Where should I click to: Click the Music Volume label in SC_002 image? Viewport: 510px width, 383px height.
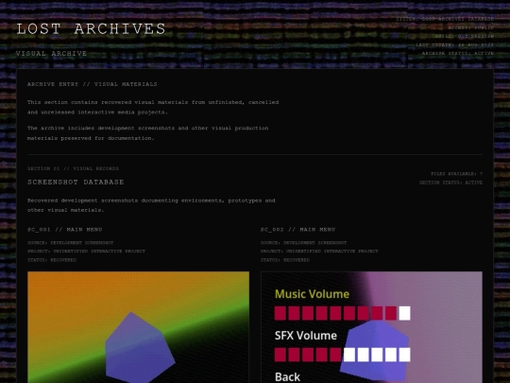[312, 294]
